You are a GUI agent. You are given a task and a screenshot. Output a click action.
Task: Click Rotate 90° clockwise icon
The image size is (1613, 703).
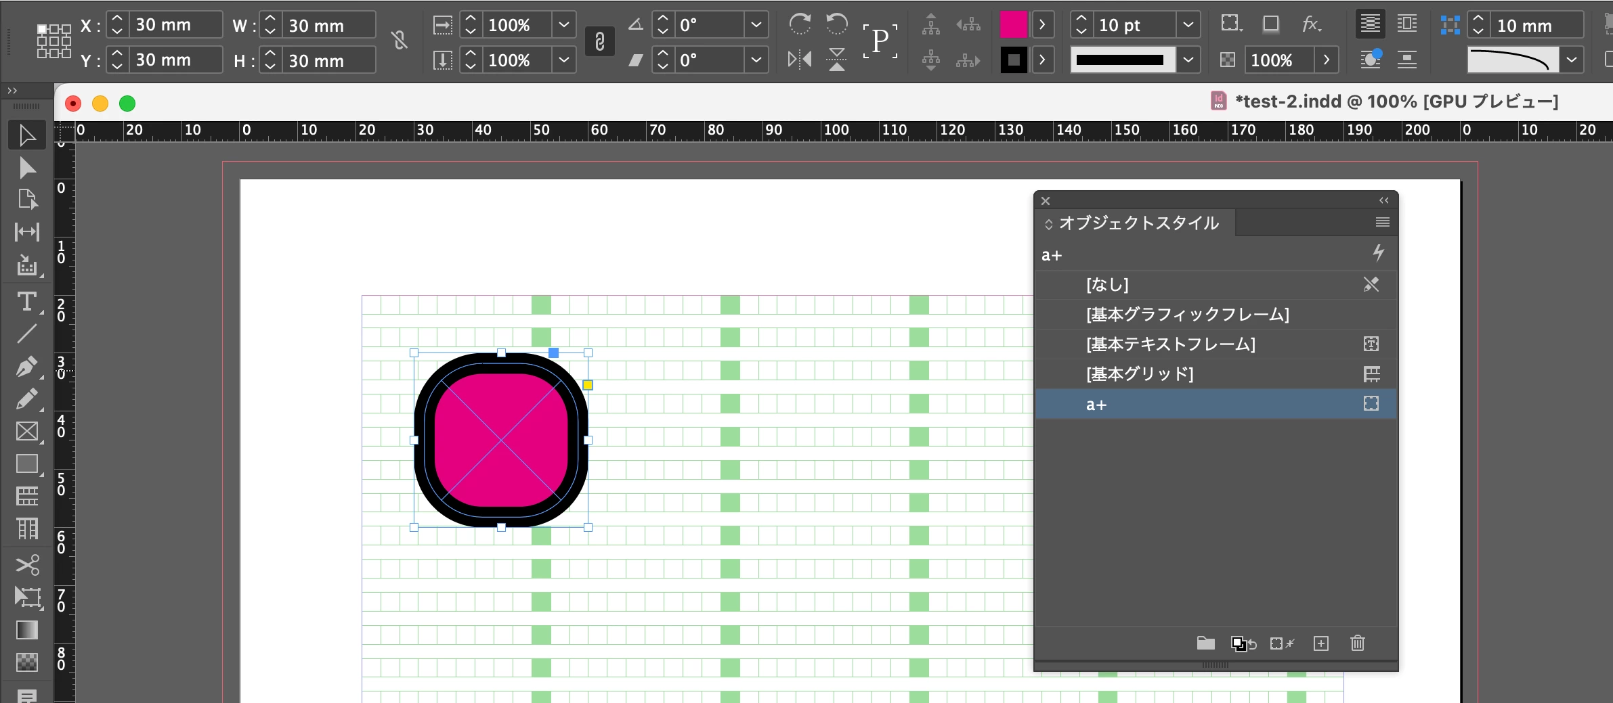tap(800, 24)
